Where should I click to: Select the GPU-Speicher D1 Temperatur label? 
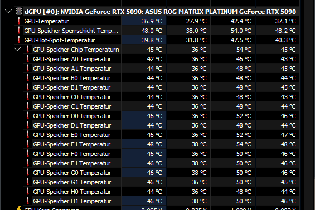click(72, 125)
